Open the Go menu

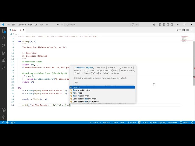[x=36, y=25]
